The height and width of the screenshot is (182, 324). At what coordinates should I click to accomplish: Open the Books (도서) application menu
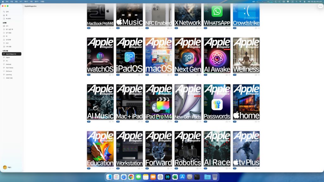coord(7,2)
